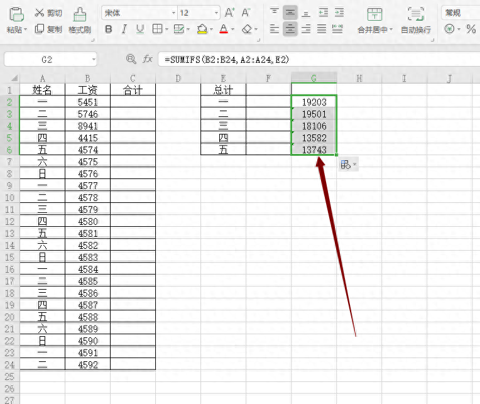Open the Name Box dropdown arrow
This screenshot has width=480, height=404.
94,60
